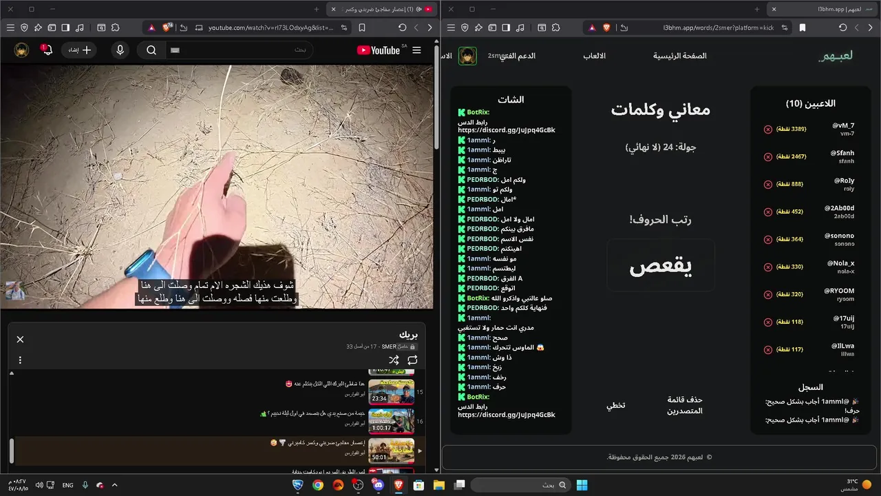Toggle playlist shuffle button

[x=394, y=360]
